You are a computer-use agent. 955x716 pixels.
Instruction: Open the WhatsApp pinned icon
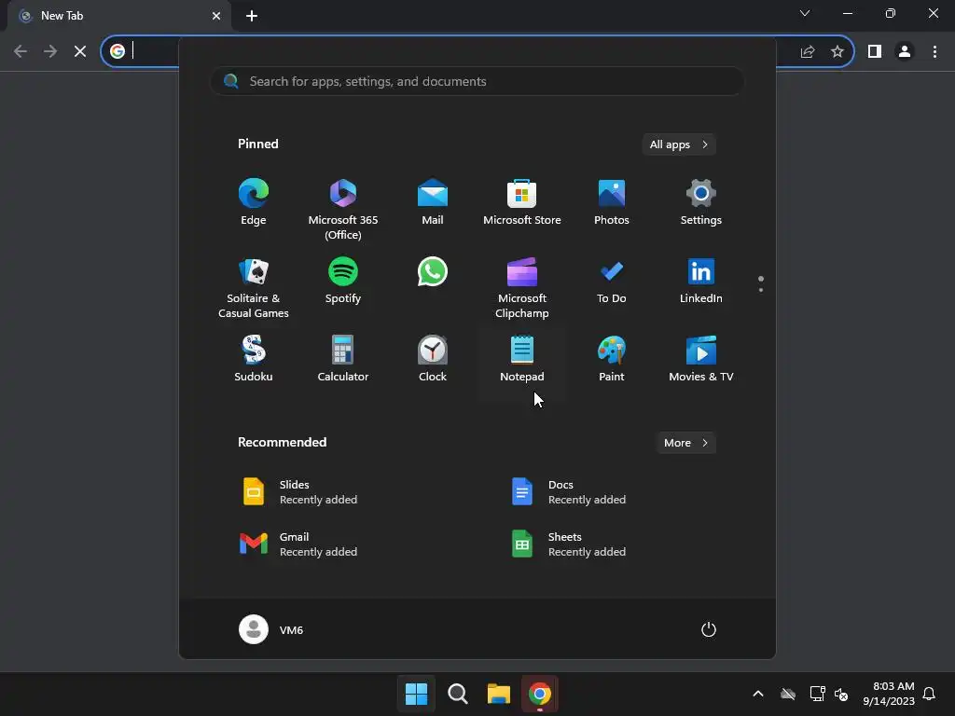tap(433, 271)
